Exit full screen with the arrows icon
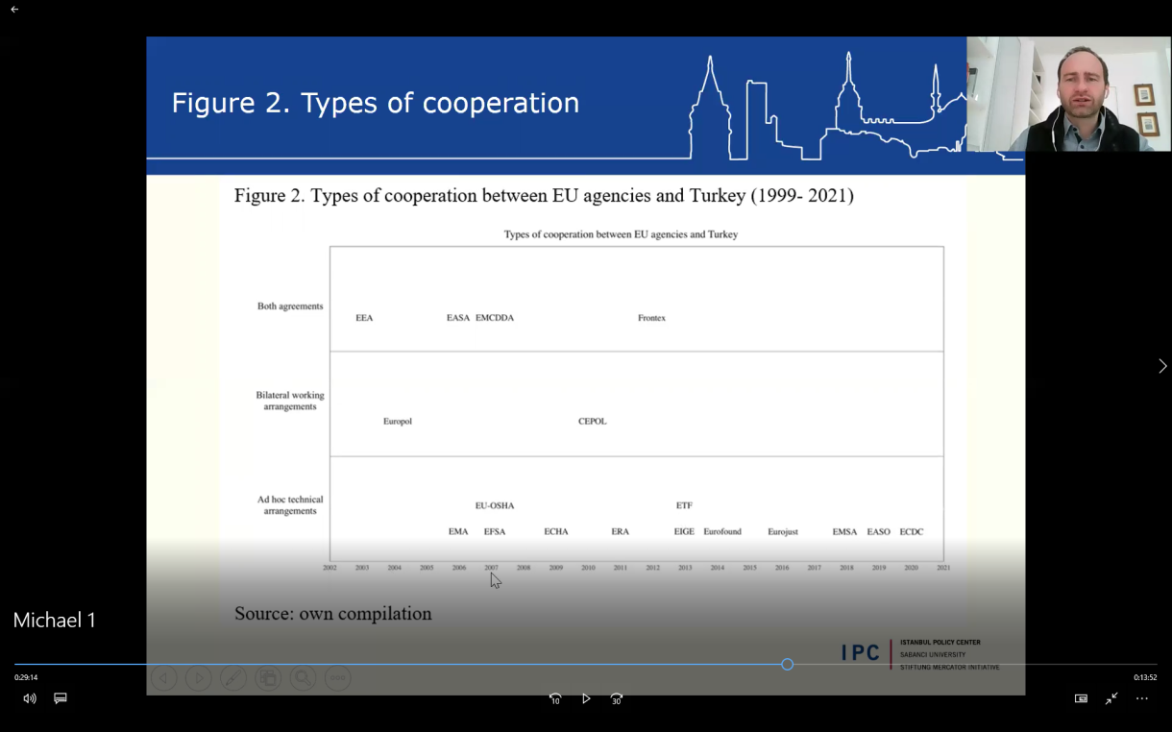 [x=1111, y=698]
